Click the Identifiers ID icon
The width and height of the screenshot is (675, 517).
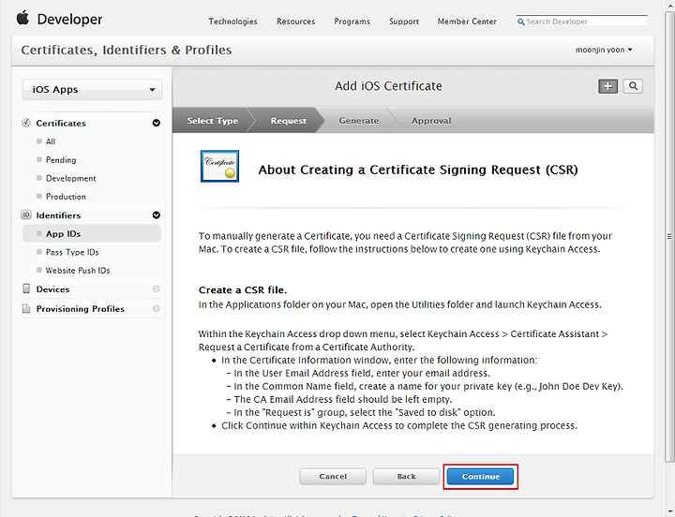pos(26,214)
